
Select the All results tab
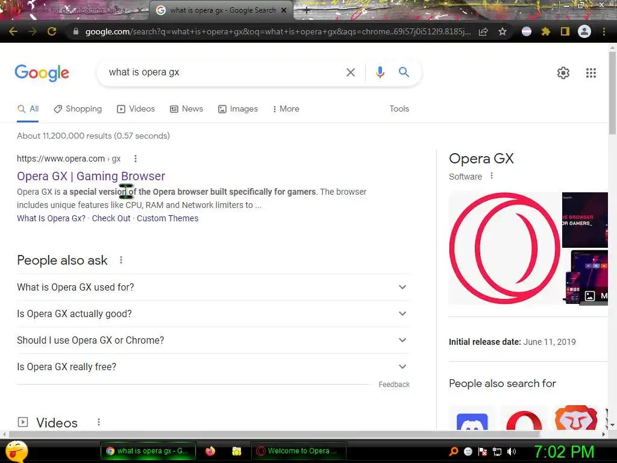28,109
